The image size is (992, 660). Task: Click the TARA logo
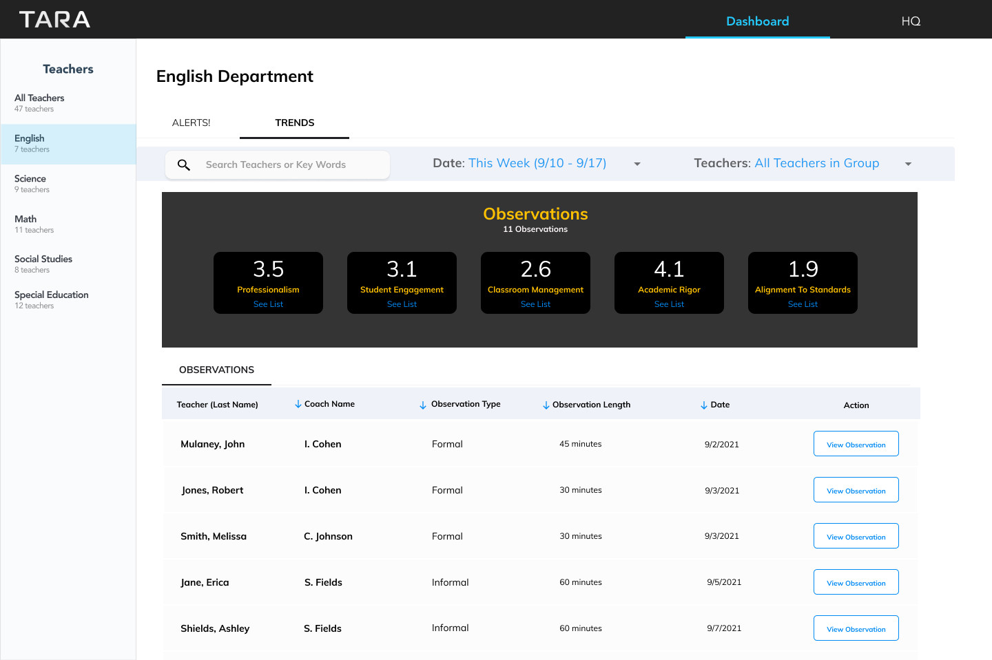[54, 19]
